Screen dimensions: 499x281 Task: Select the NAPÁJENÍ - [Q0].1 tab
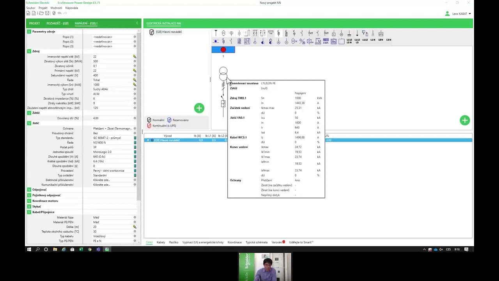pos(86,23)
